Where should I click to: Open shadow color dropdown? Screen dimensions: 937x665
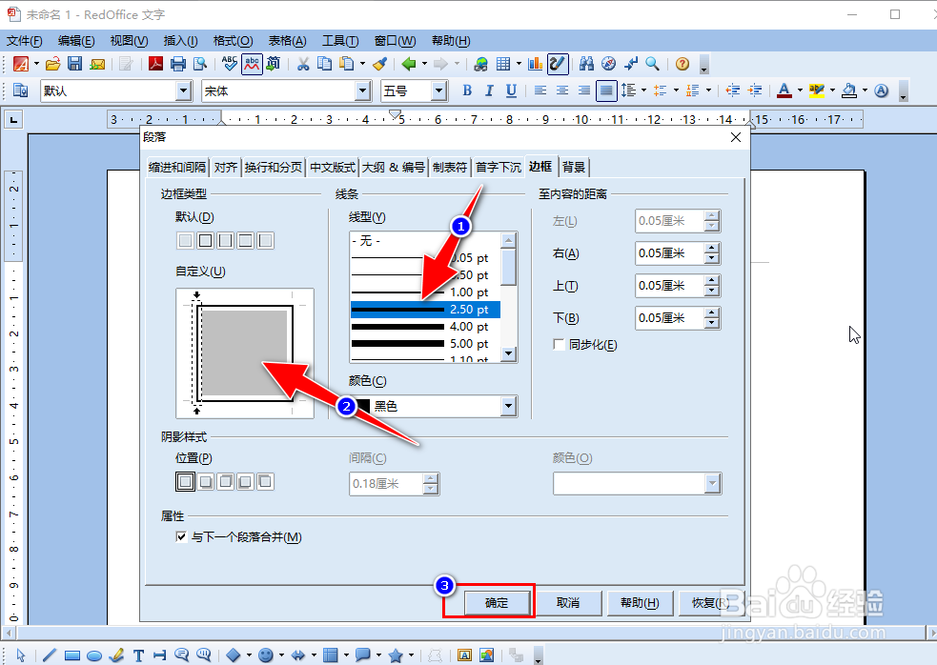[x=712, y=483]
